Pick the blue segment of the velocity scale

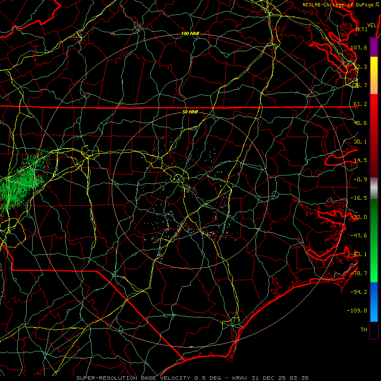pos(374,302)
